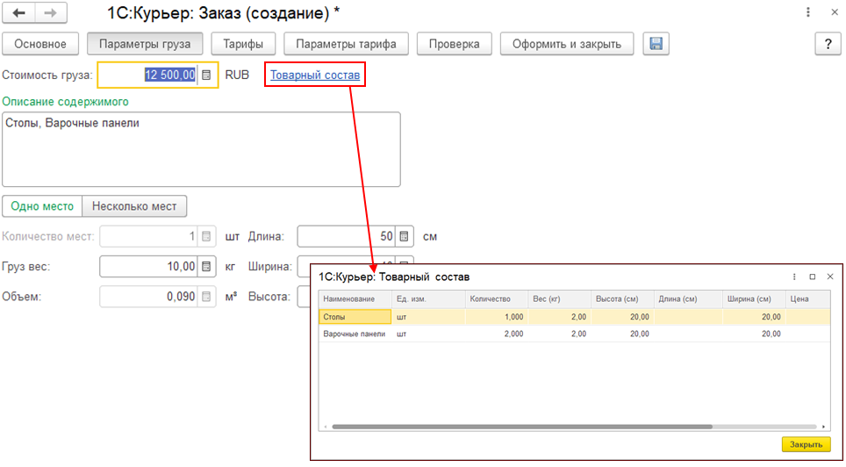Open the Параметры тарифа tab

click(x=346, y=44)
